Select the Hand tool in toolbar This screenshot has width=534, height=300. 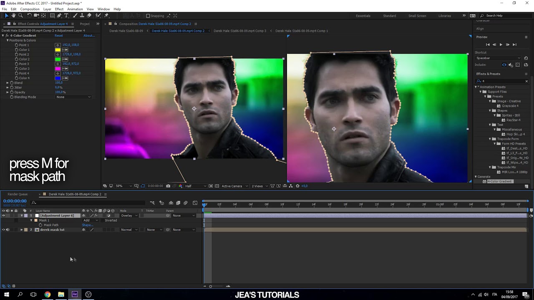pos(13,15)
